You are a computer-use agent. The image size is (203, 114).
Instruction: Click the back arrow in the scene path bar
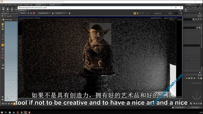(2, 16)
